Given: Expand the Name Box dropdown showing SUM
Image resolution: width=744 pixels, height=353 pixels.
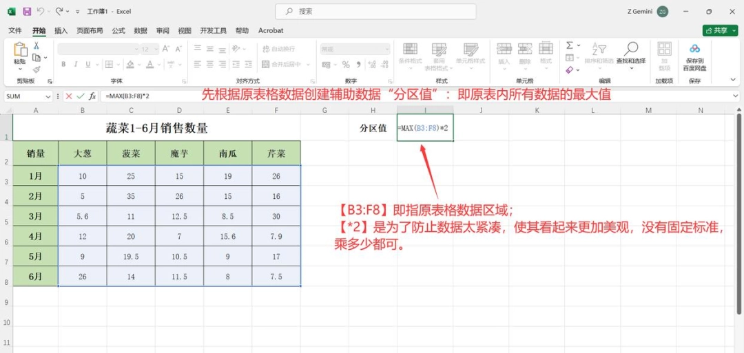Looking at the screenshot, I should pos(48,96).
